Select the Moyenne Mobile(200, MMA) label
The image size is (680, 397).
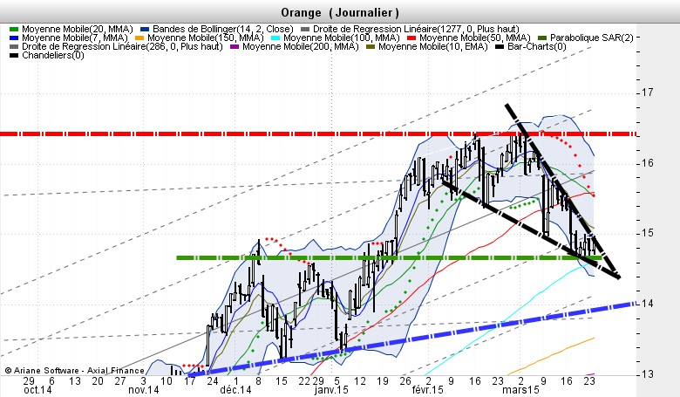click(301, 46)
